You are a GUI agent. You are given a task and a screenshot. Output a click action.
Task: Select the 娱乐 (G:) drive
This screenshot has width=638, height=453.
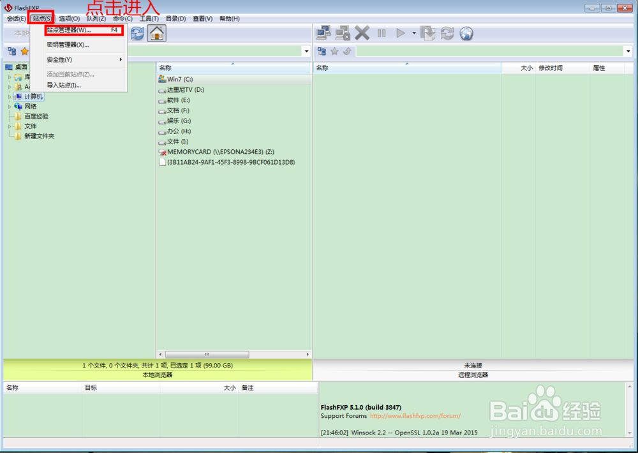(x=179, y=121)
